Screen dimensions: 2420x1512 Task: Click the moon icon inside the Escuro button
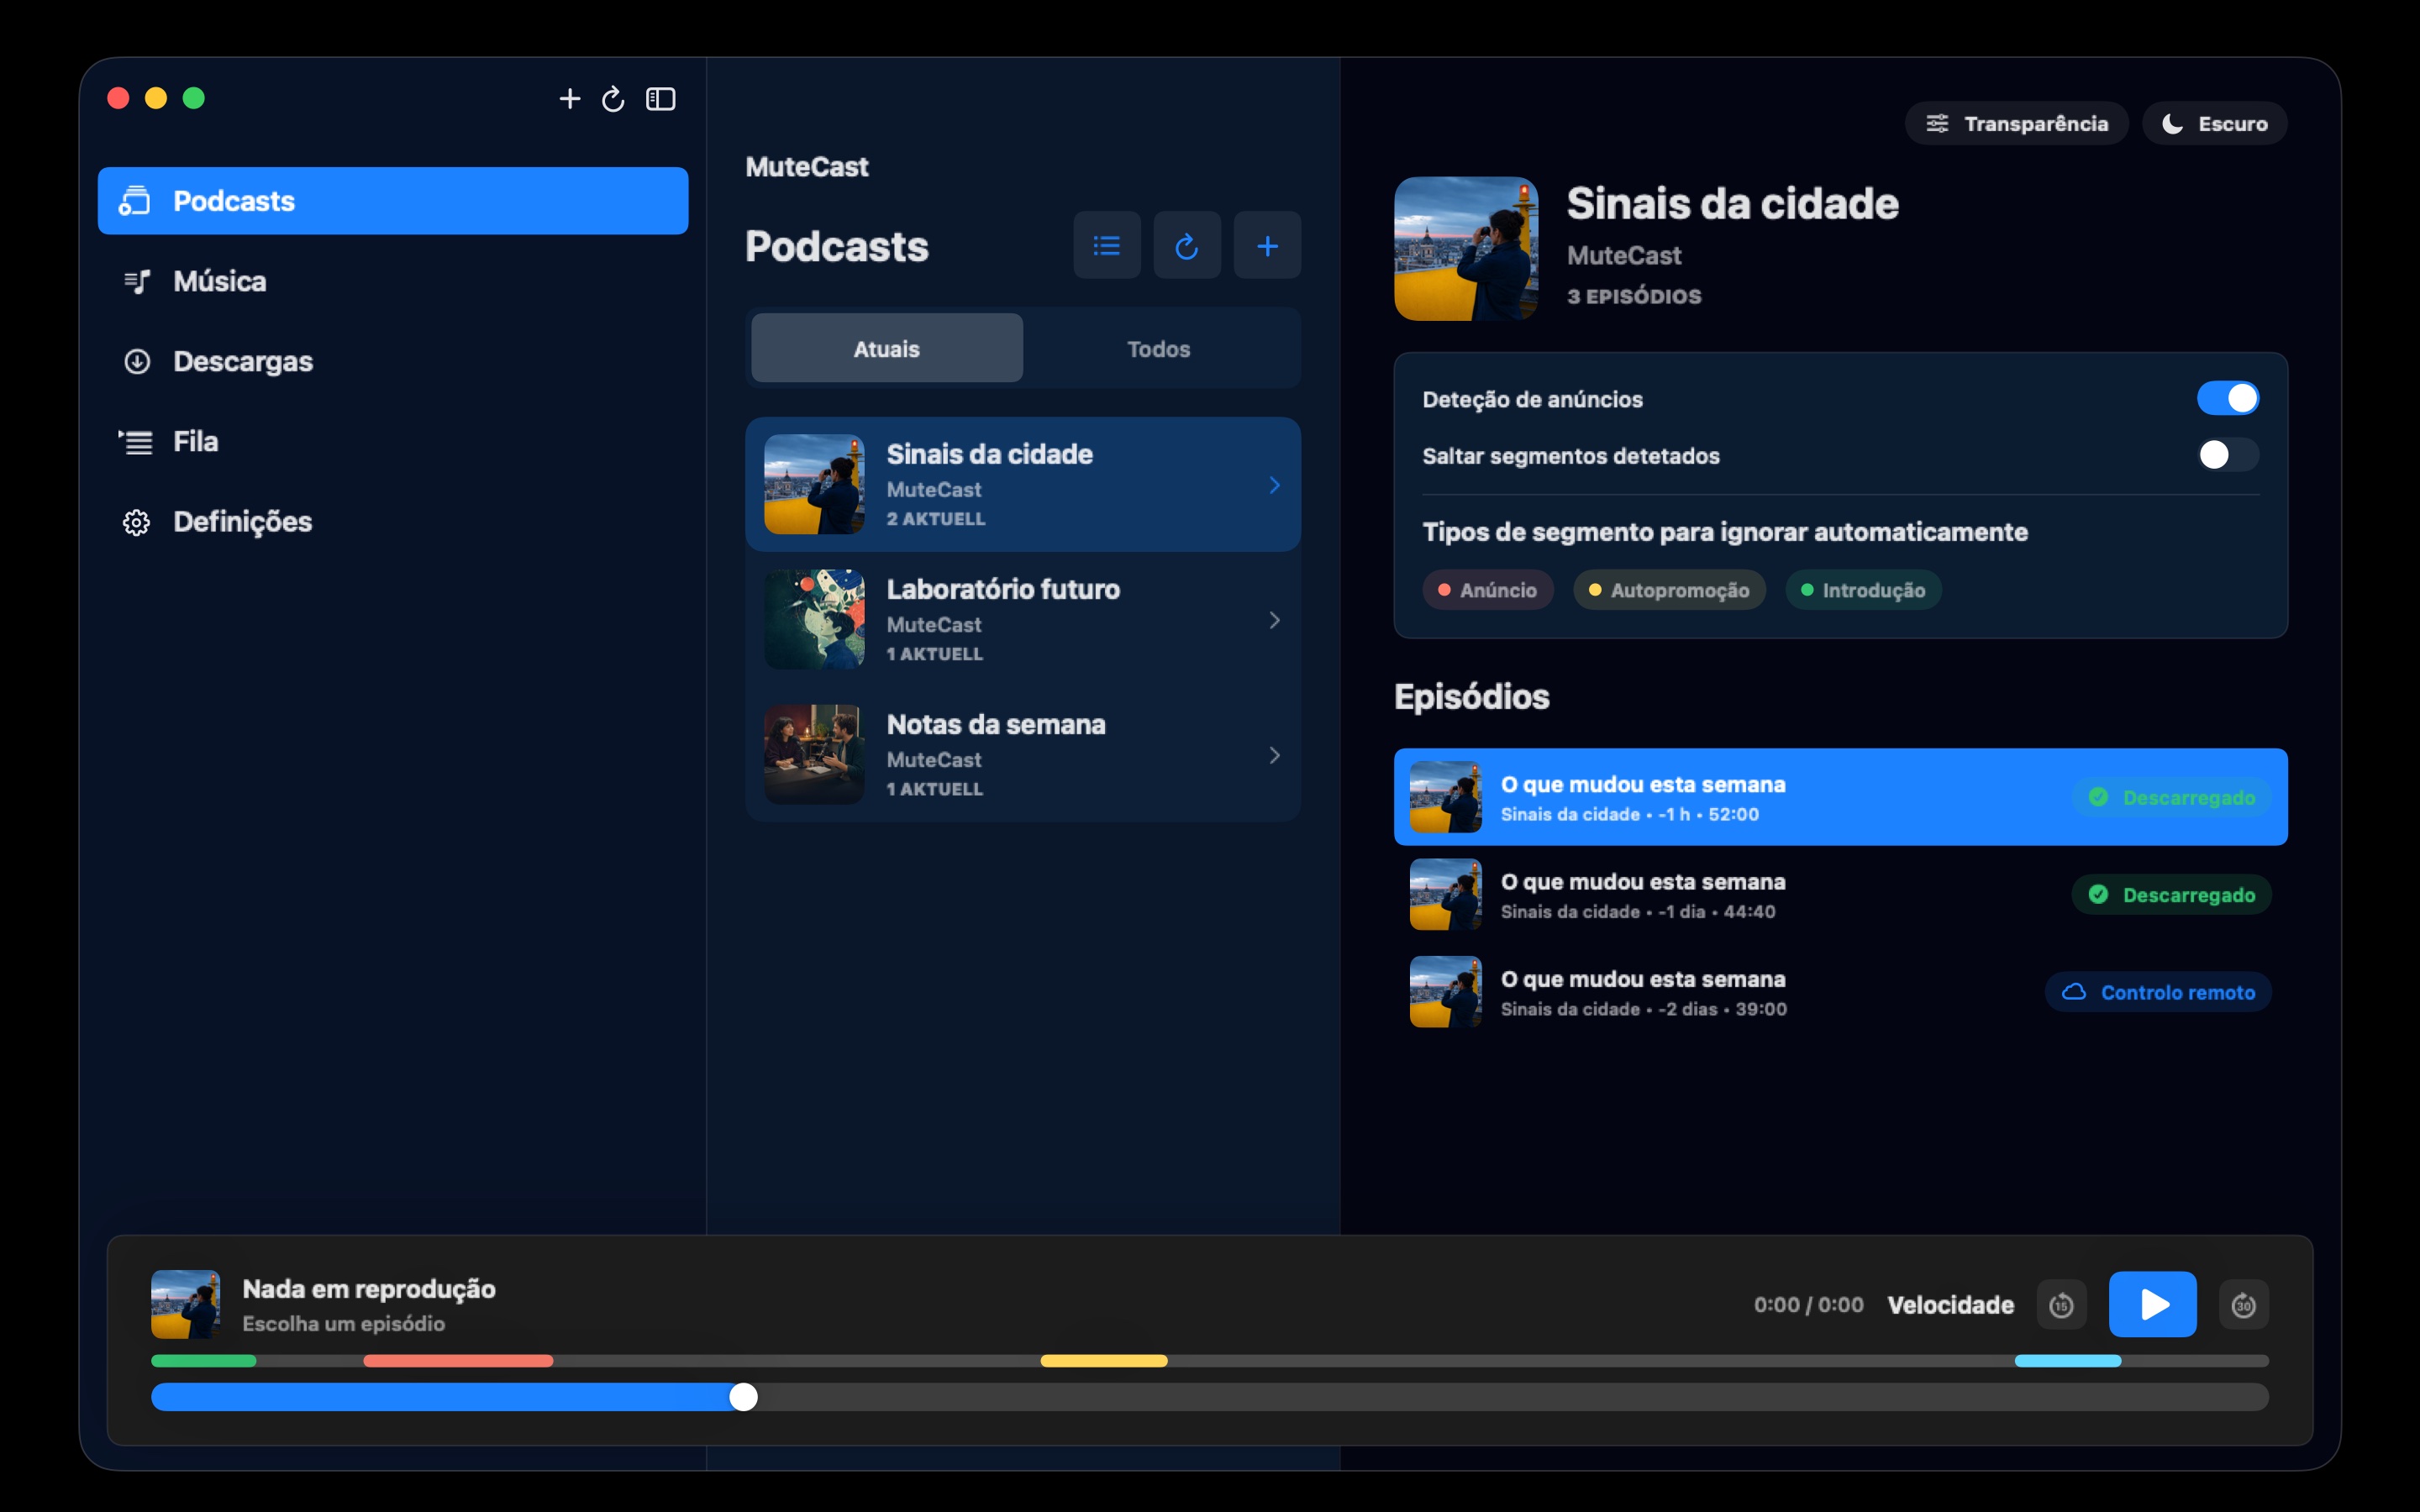pos(2172,123)
